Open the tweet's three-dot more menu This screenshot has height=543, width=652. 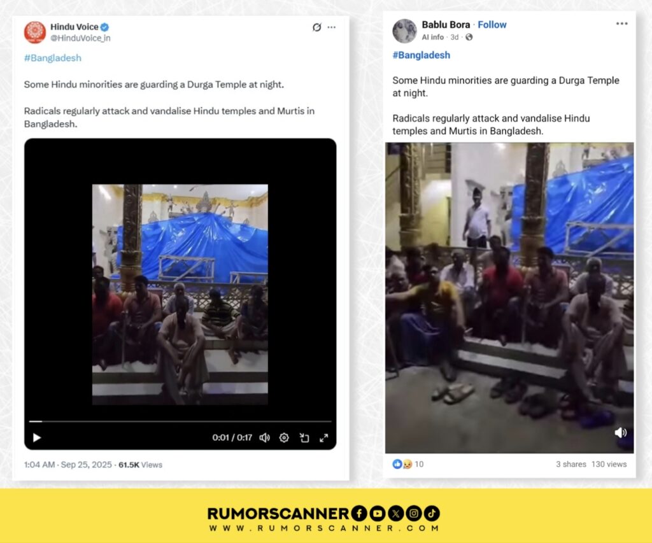(x=331, y=27)
